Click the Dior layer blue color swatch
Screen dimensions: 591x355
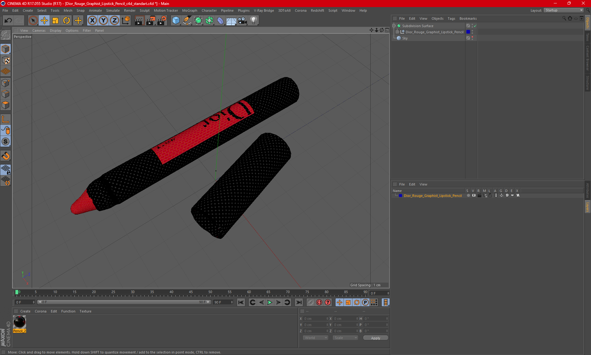[x=400, y=196]
